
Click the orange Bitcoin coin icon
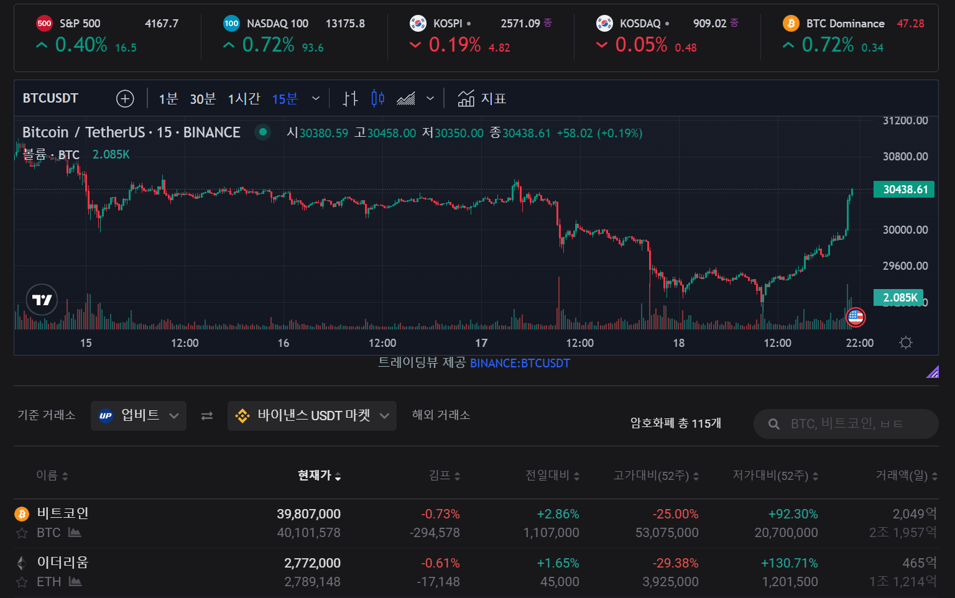coord(22,513)
